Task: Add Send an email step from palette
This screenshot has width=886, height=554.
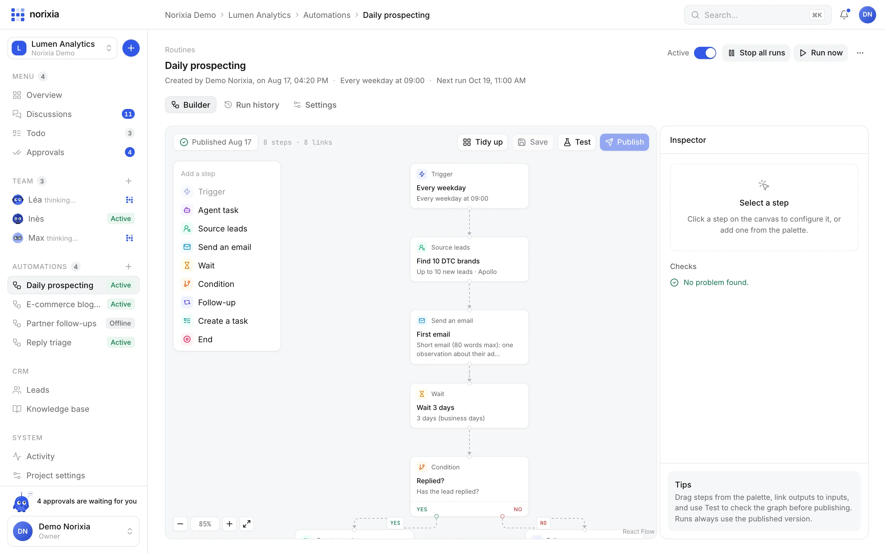Action: pyautogui.click(x=227, y=247)
